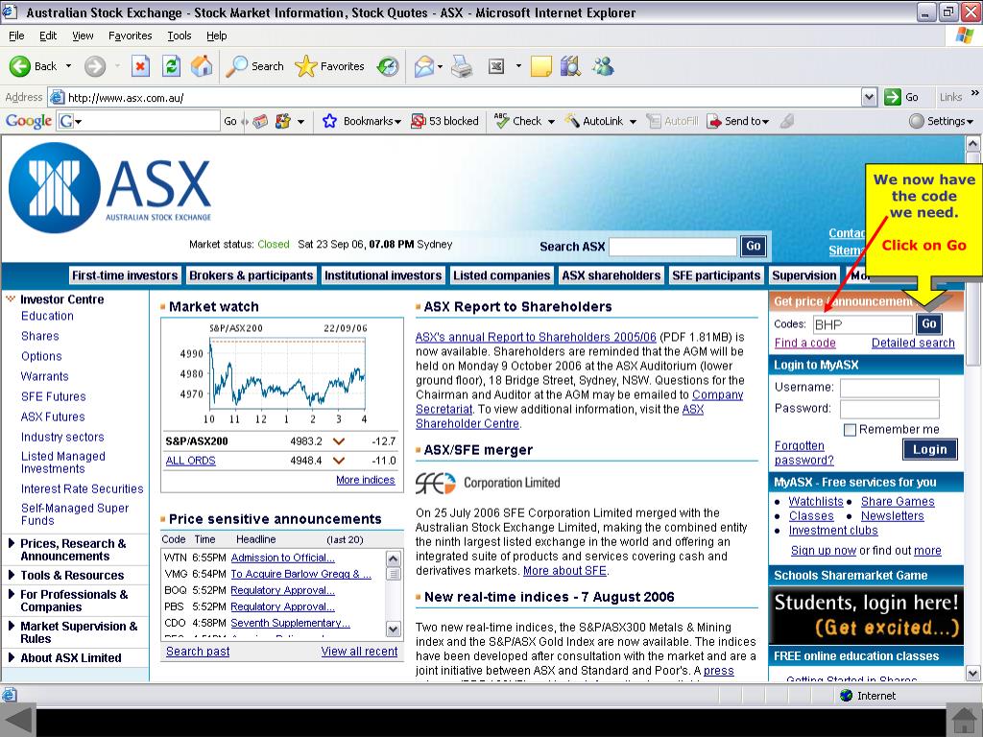Screen dimensions: 983x737
Task: Open the Detailed search link
Action: click(913, 343)
